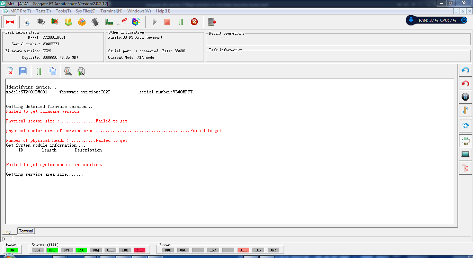This screenshot has height=258, width=473.
Task: Click the "Getting service area size......." log line
Action: 45,174
